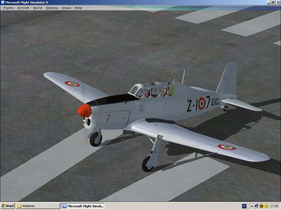The image size is (281, 210).
Task: Minimize the Flight Simulator window
Action: (268, 2)
